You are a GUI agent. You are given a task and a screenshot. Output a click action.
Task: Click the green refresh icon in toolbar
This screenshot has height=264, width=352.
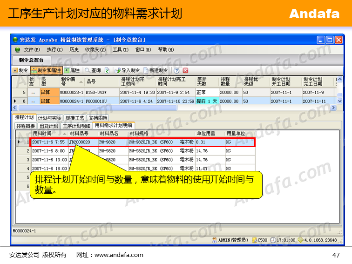pyautogui.click(x=107, y=70)
